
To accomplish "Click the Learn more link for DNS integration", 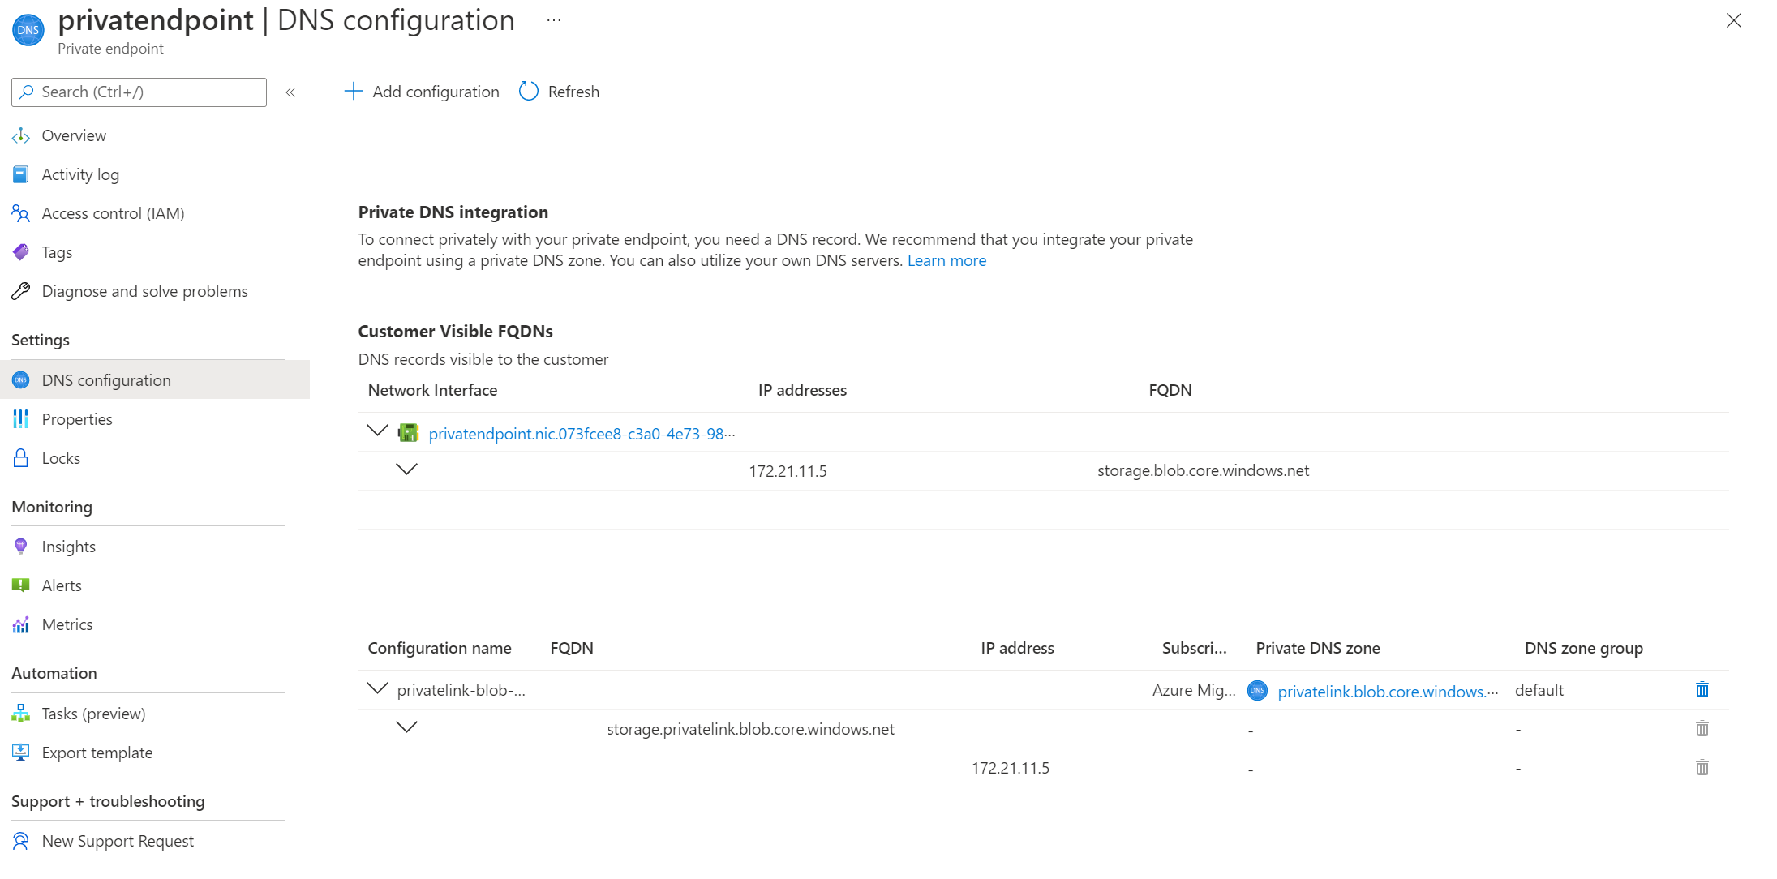I will coord(945,260).
